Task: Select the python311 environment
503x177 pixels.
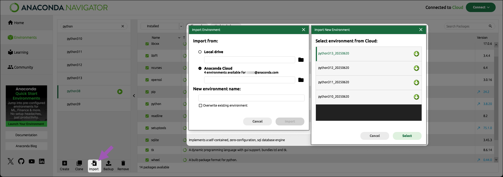Action: [x=94, y=52]
